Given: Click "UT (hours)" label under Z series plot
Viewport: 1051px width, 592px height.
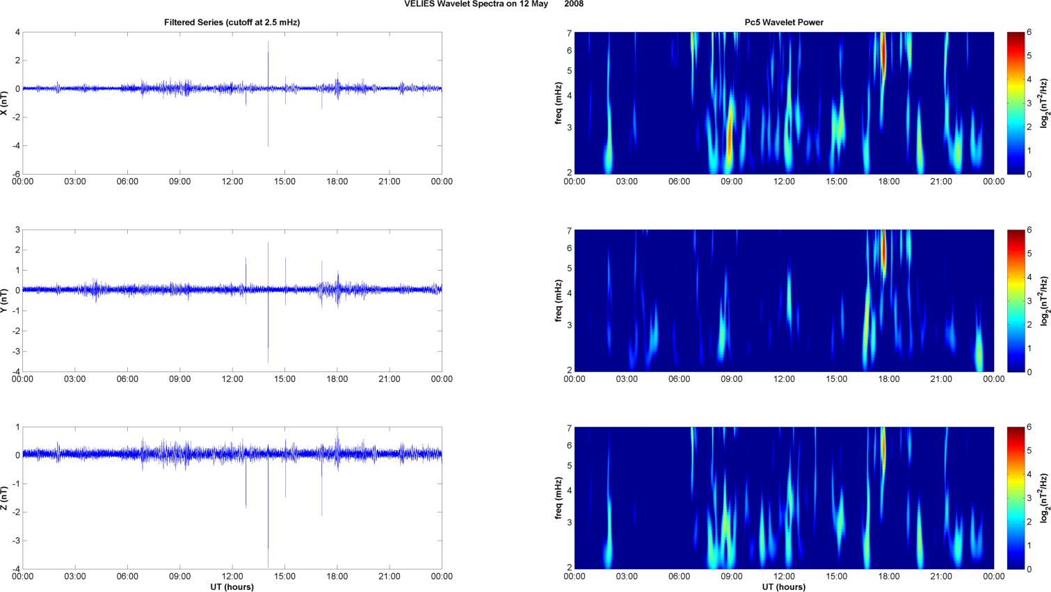Looking at the screenshot, I should (x=232, y=586).
